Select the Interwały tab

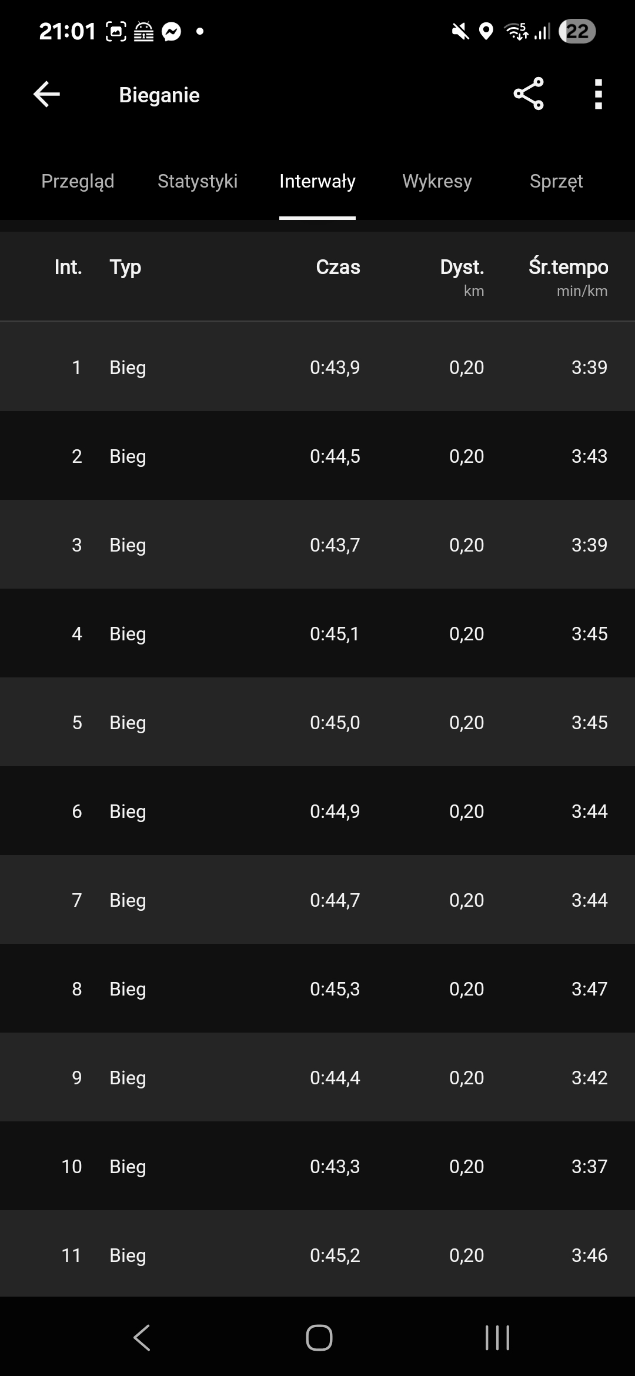pos(317,181)
